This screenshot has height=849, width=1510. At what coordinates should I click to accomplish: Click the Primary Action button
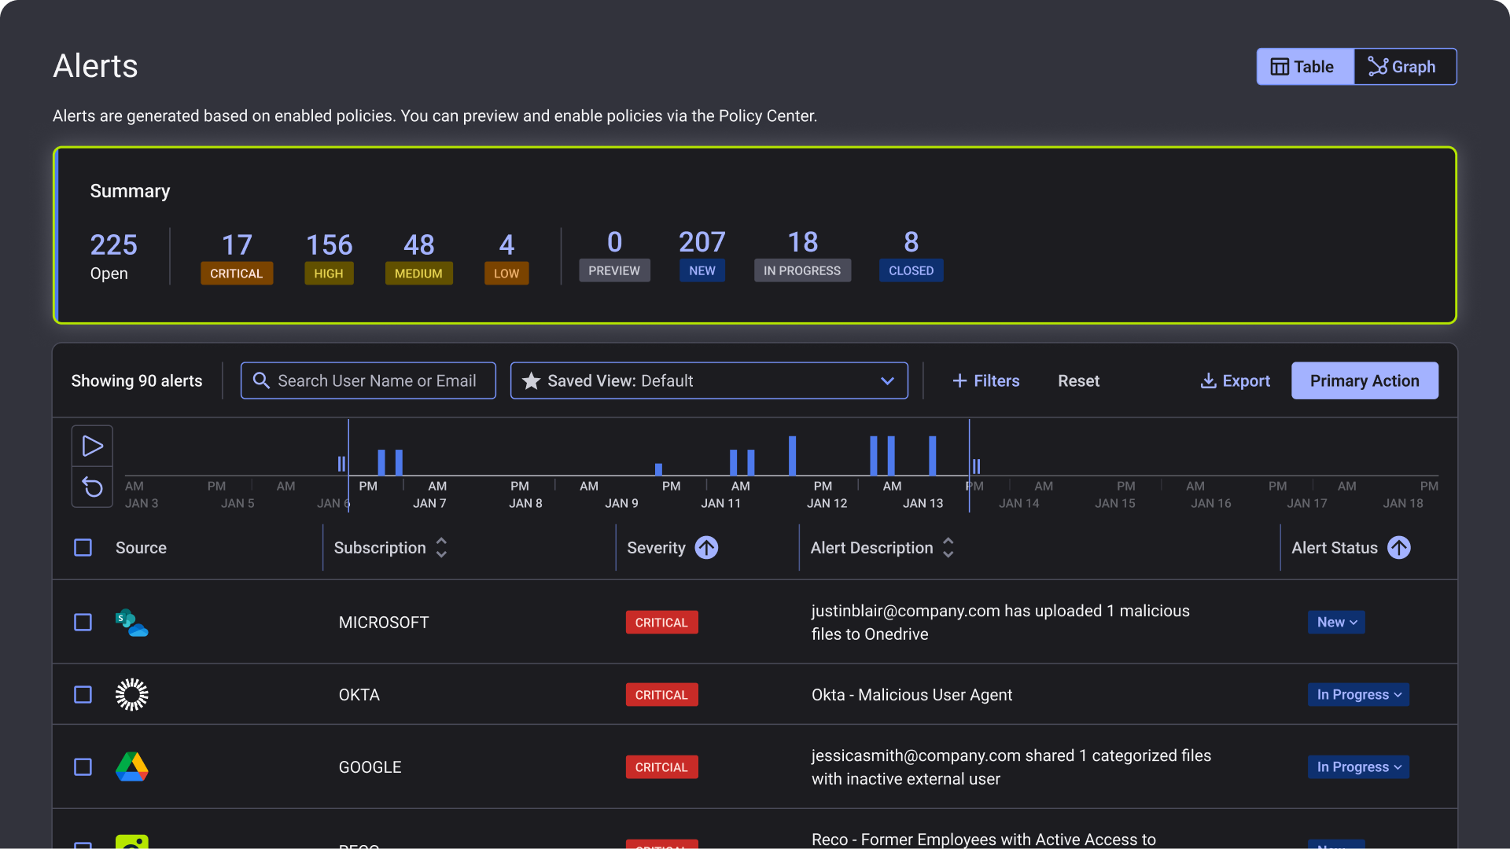(x=1365, y=380)
